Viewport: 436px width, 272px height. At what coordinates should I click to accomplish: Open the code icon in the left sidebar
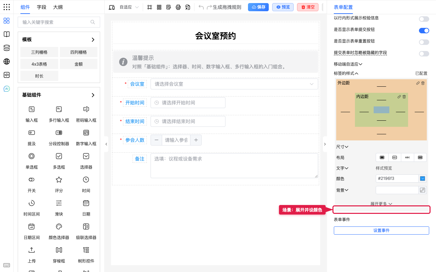[x=6, y=75]
